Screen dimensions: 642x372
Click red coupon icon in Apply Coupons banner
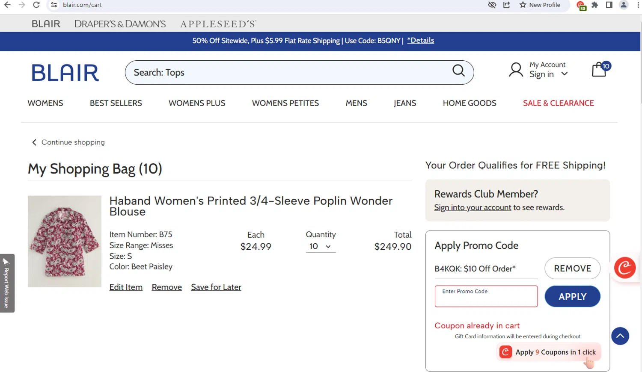pyautogui.click(x=505, y=352)
